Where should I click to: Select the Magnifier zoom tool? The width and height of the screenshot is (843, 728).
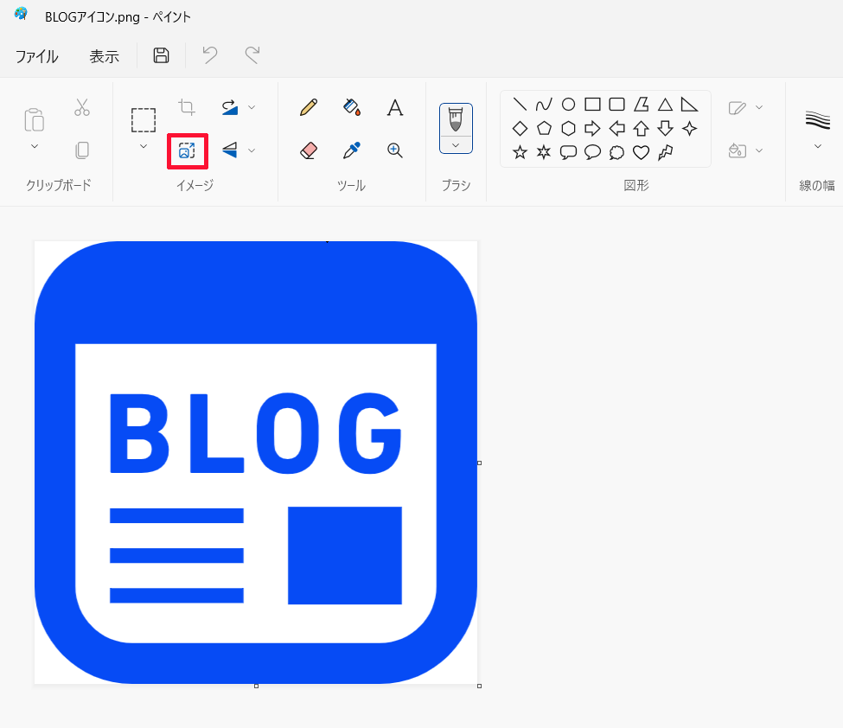[x=394, y=150]
